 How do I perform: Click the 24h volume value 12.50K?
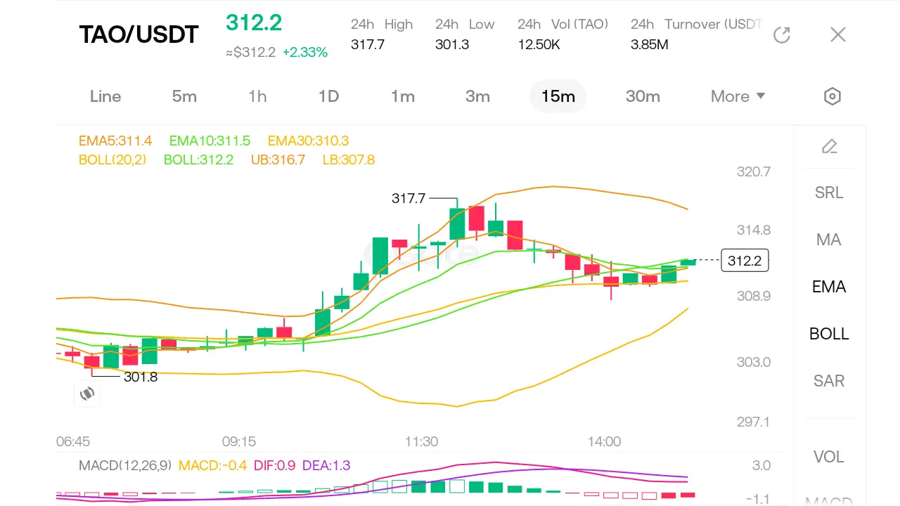pos(539,45)
